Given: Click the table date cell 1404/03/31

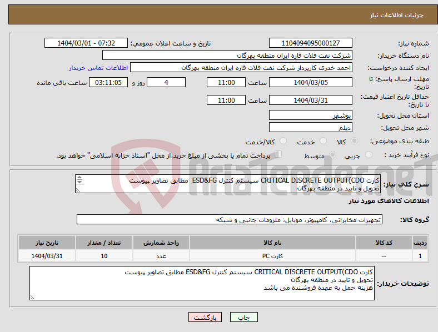Looking at the screenshot, I should (47, 256).
